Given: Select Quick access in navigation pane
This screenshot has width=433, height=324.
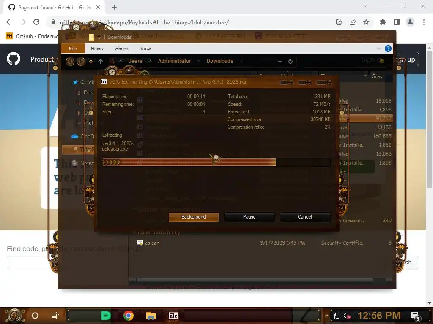Looking at the screenshot, I should point(83,82).
